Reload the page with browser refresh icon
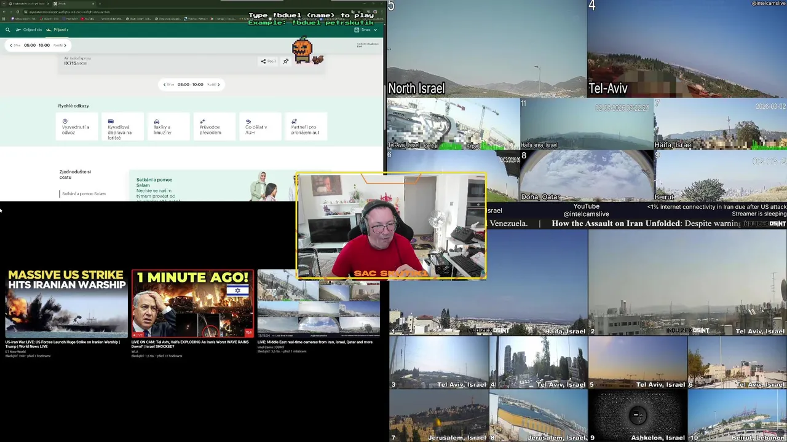 click(x=18, y=12)
